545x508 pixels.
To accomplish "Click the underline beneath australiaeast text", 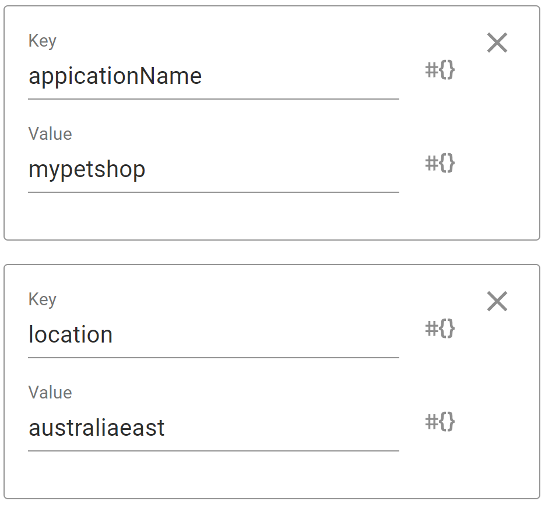I will click(x=213, y=451).
